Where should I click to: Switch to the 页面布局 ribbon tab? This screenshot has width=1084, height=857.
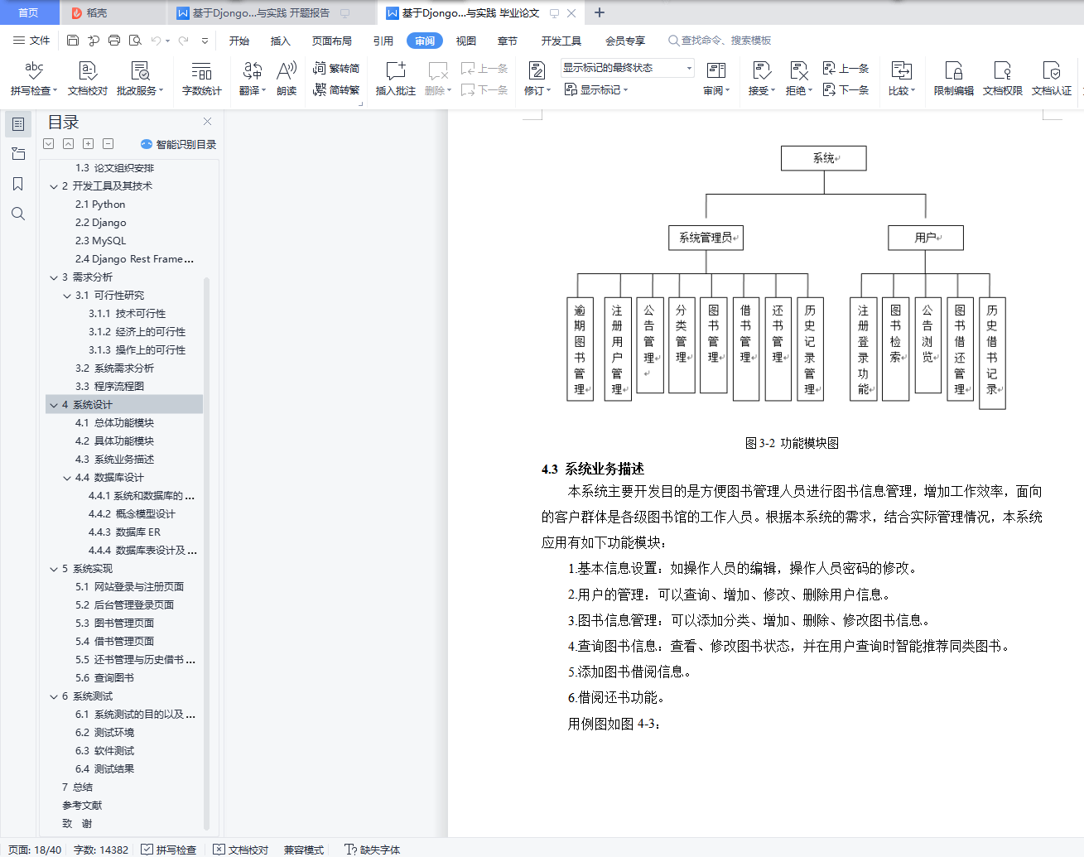point(332,41)
